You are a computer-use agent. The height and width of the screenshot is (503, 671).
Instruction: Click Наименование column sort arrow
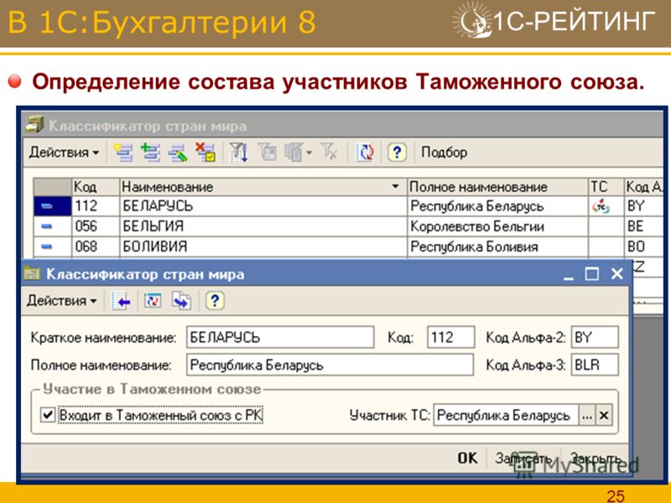coord(395,187)
